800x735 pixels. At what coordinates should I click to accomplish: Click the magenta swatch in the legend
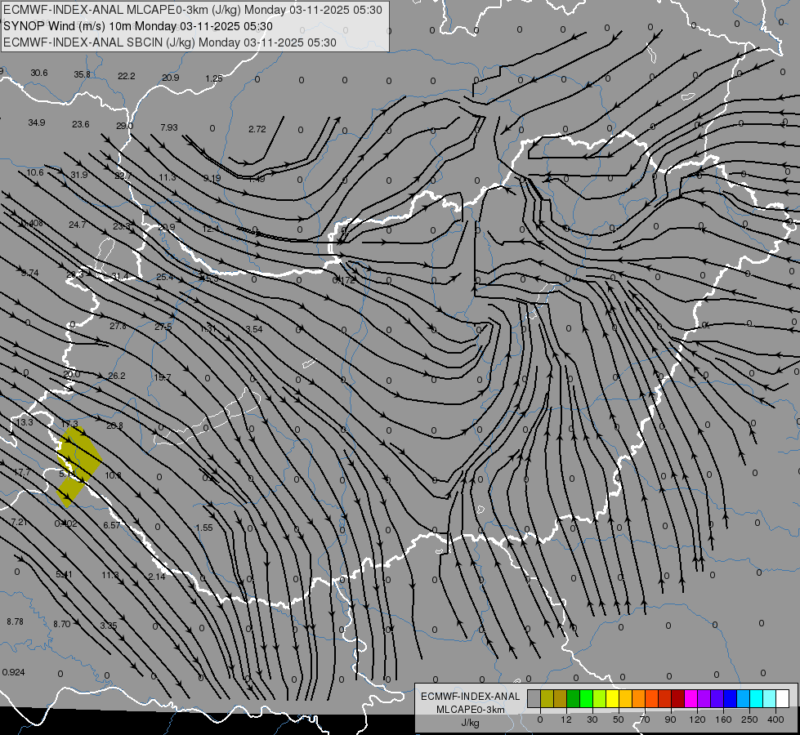point(691,698)
